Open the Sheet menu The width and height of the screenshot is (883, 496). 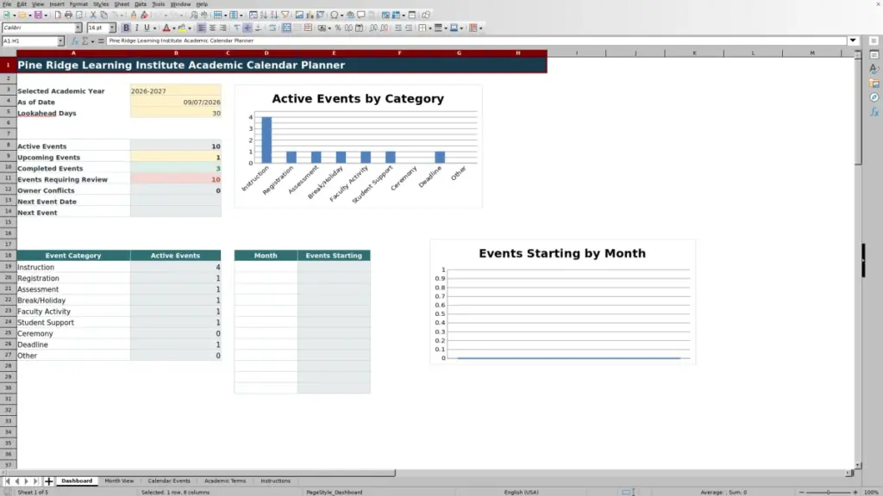point(122,4)
